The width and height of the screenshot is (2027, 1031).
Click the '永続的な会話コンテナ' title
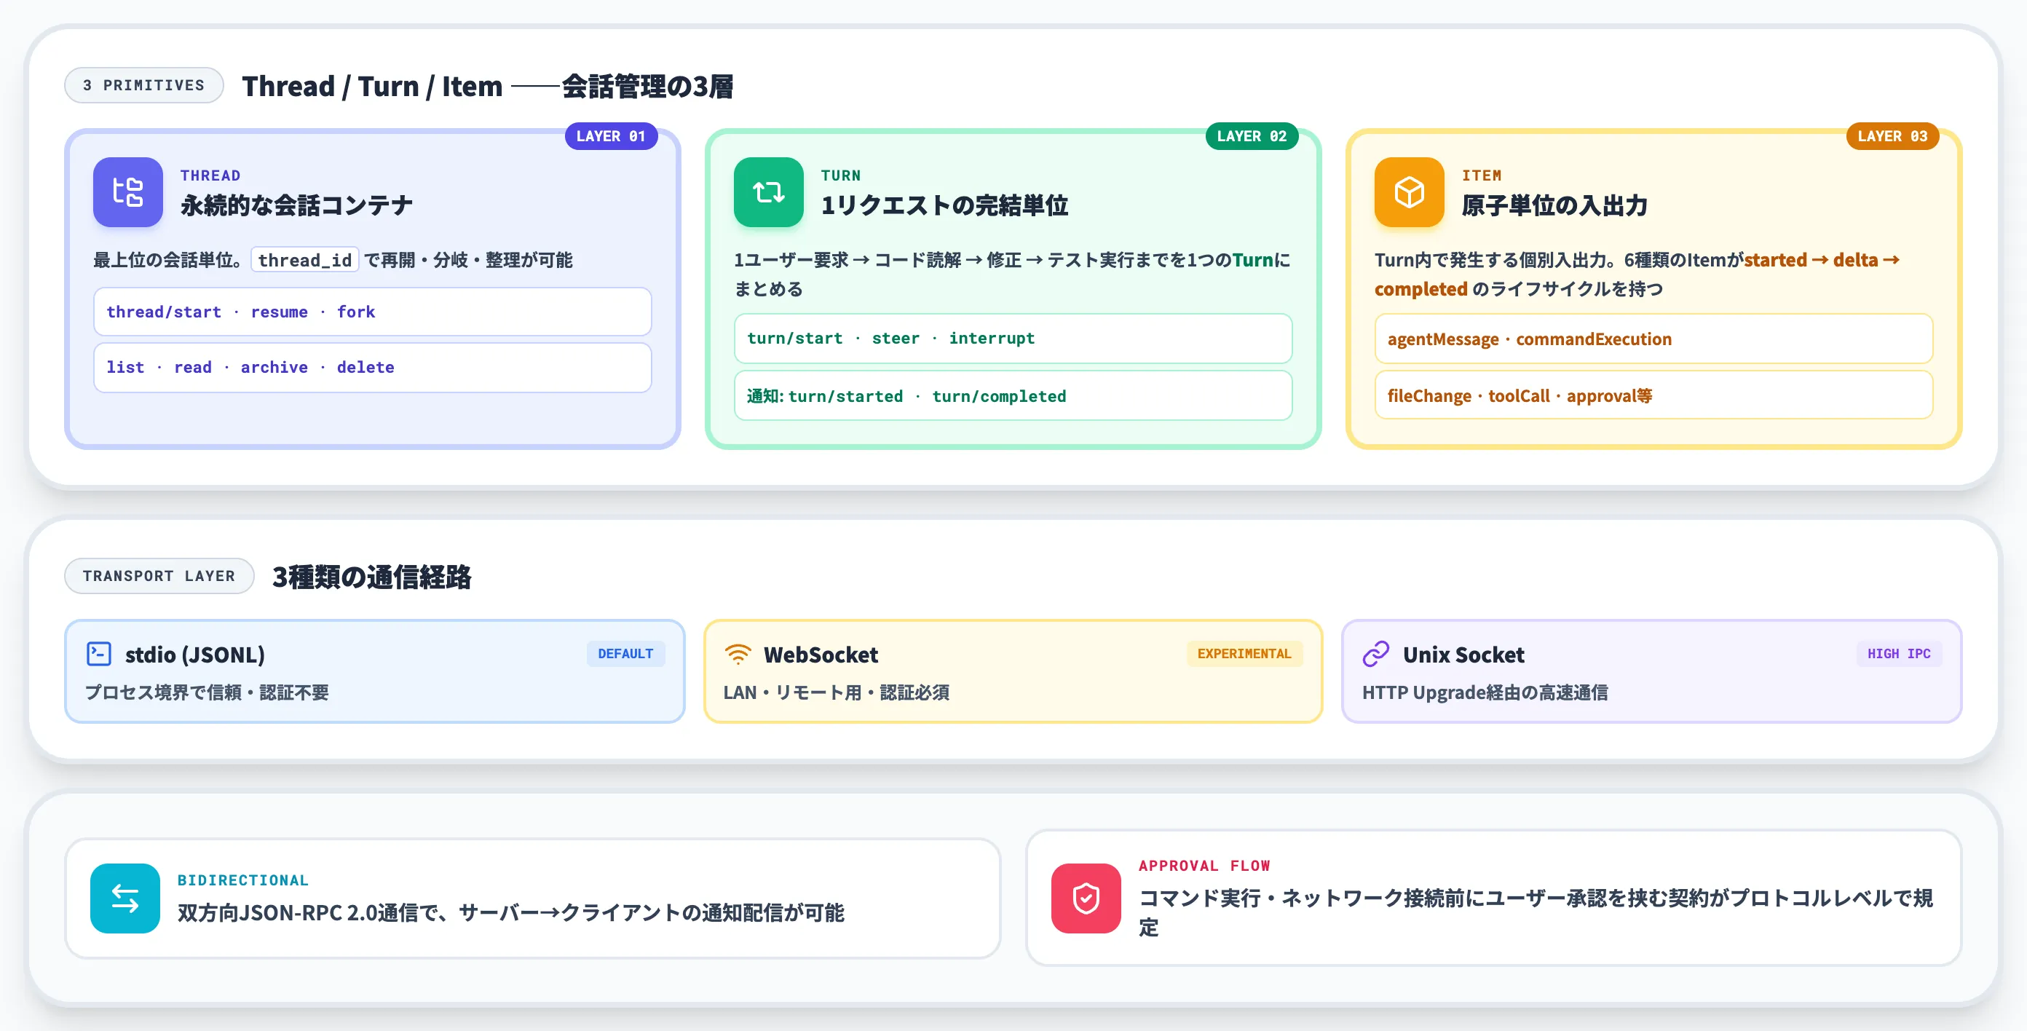click(x=296, y=205)
